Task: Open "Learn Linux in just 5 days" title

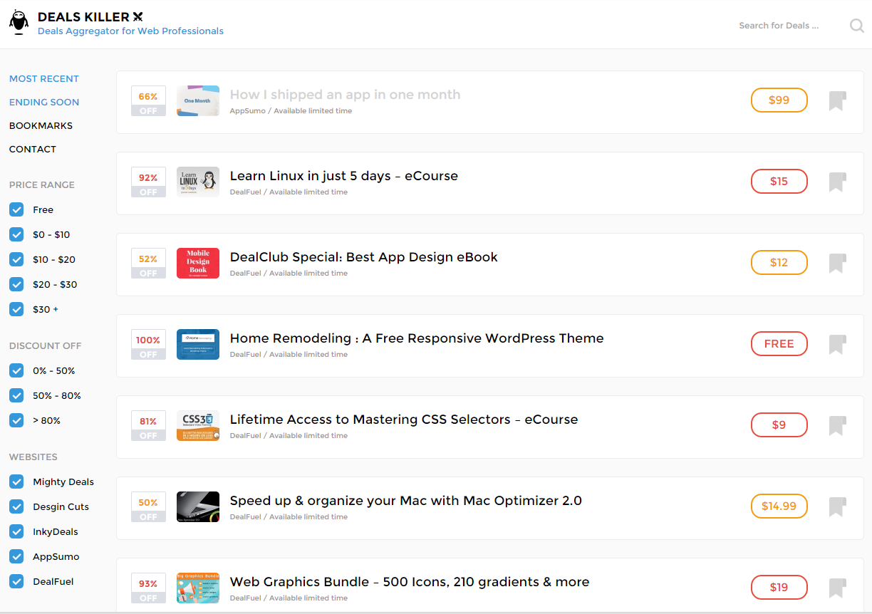Action: pyautogui.click(x=344, y=176)
